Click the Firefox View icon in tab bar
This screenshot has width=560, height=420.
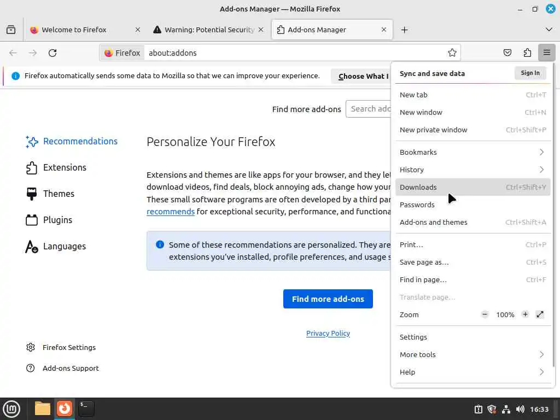point(11,30)
